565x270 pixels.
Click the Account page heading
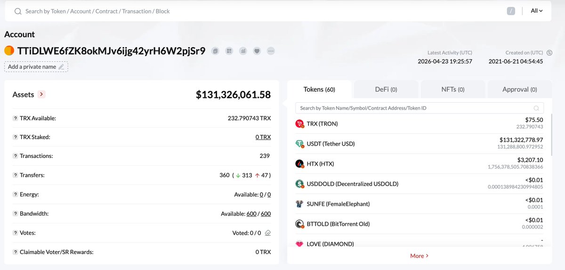coord(19,34)
